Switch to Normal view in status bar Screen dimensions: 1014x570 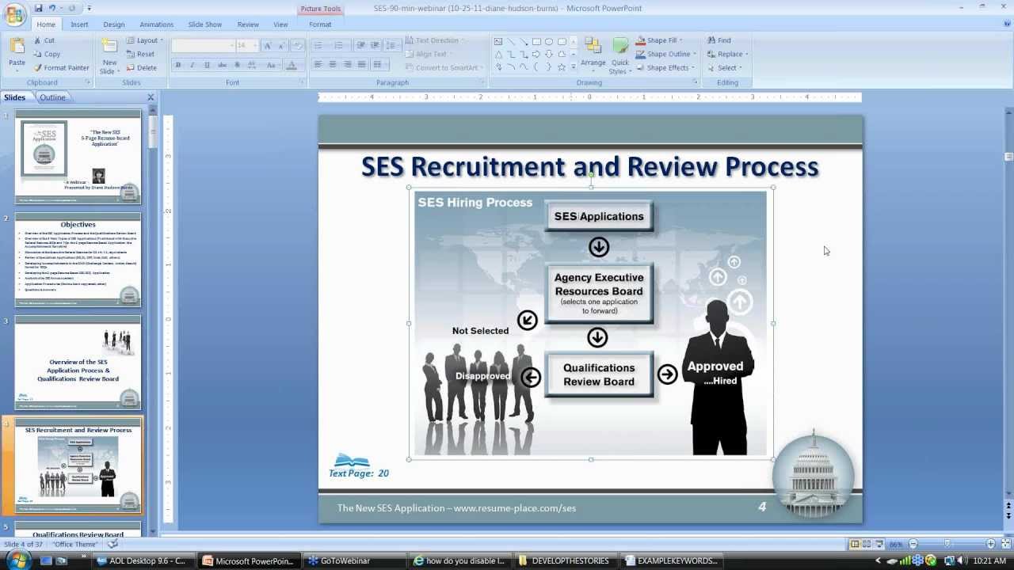pyautogui.click(x=855, y=544)
